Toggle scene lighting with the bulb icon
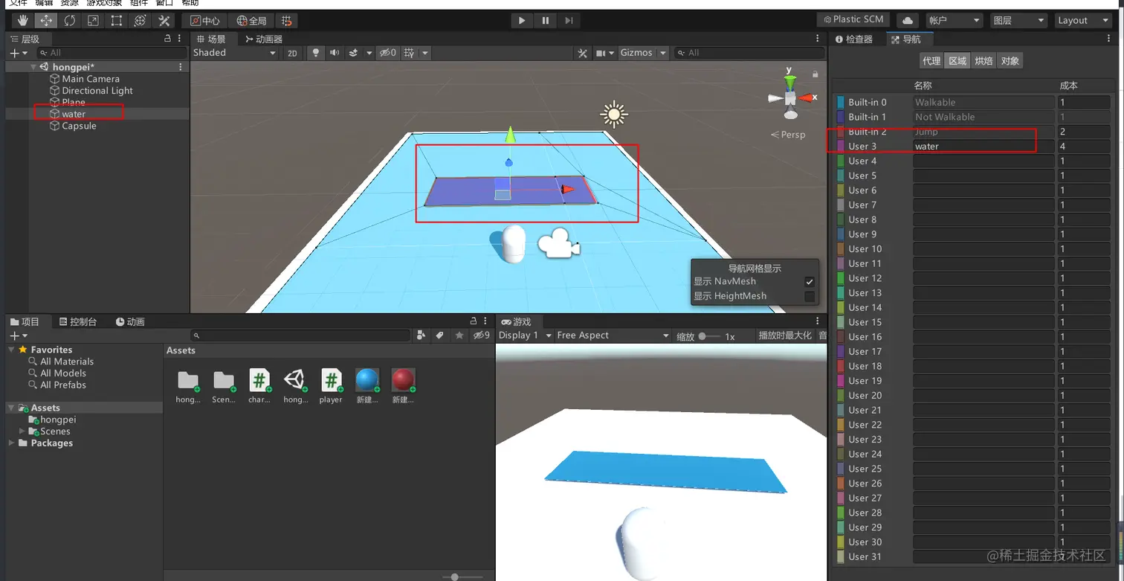 pos(316,53)
